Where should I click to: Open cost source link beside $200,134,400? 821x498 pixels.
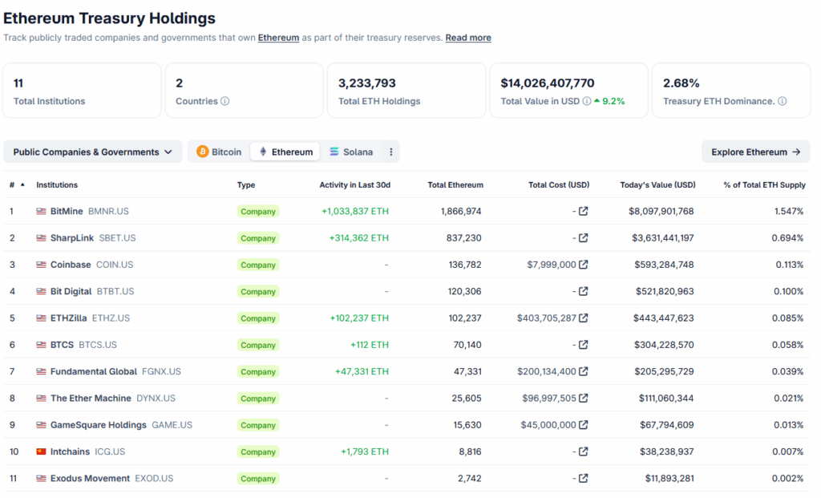[584, 371]
